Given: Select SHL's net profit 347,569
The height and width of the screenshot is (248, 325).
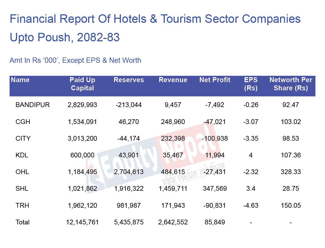Looking at the screenshot, I should [x=215, y=189].
